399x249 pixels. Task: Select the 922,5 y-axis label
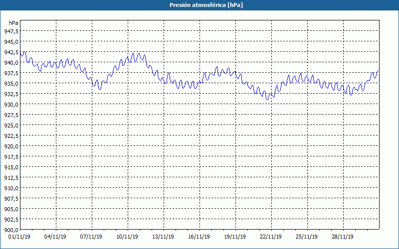click(x=11, y=136)
